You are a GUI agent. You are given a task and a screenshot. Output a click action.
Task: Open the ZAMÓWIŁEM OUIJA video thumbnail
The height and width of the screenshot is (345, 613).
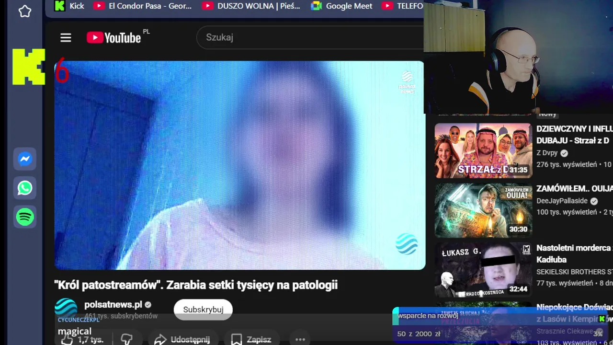(x=483, y=210)
